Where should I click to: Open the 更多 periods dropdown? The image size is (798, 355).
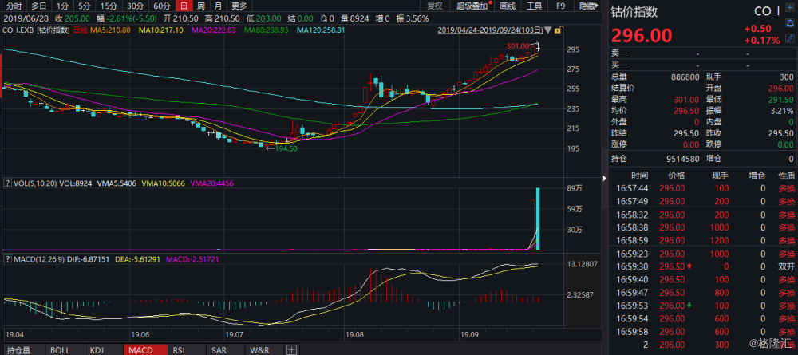pos(239,6)
